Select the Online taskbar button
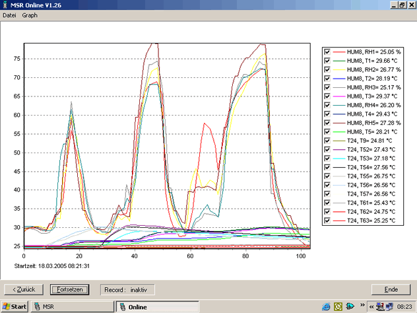 (155, 307)
